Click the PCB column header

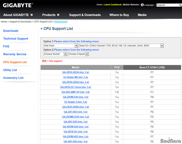117,67
